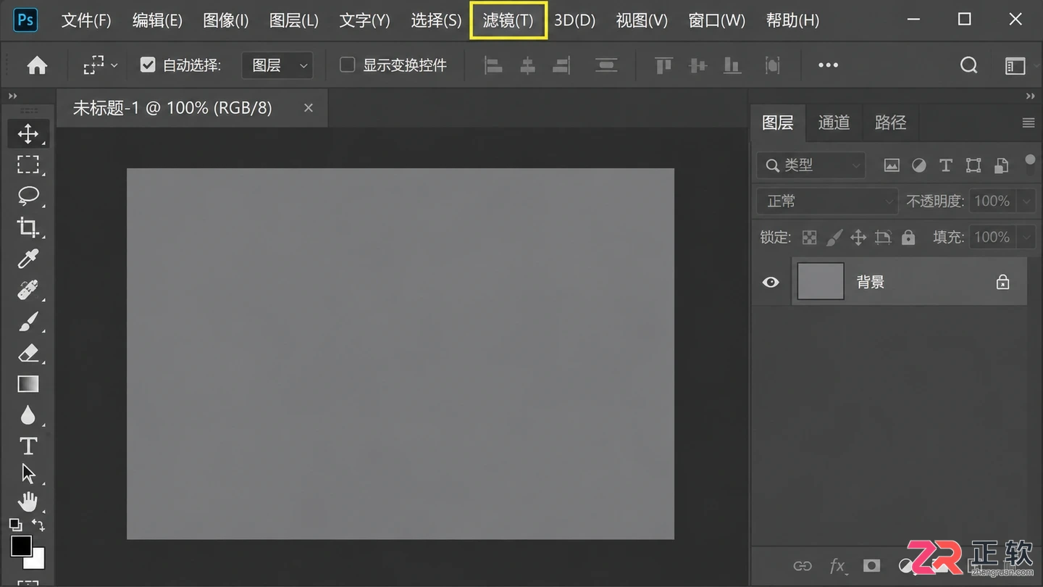
Task: Expand the toolbar double-arrow
Action: (12, 96)
